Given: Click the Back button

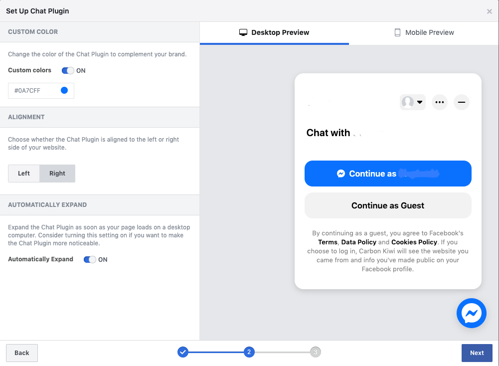Looking at the screenshot, I should point(22,353).
